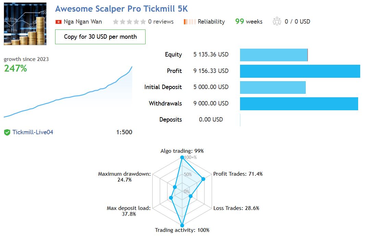
Task: Click the subscribers people icon
Action: [277, 22]
